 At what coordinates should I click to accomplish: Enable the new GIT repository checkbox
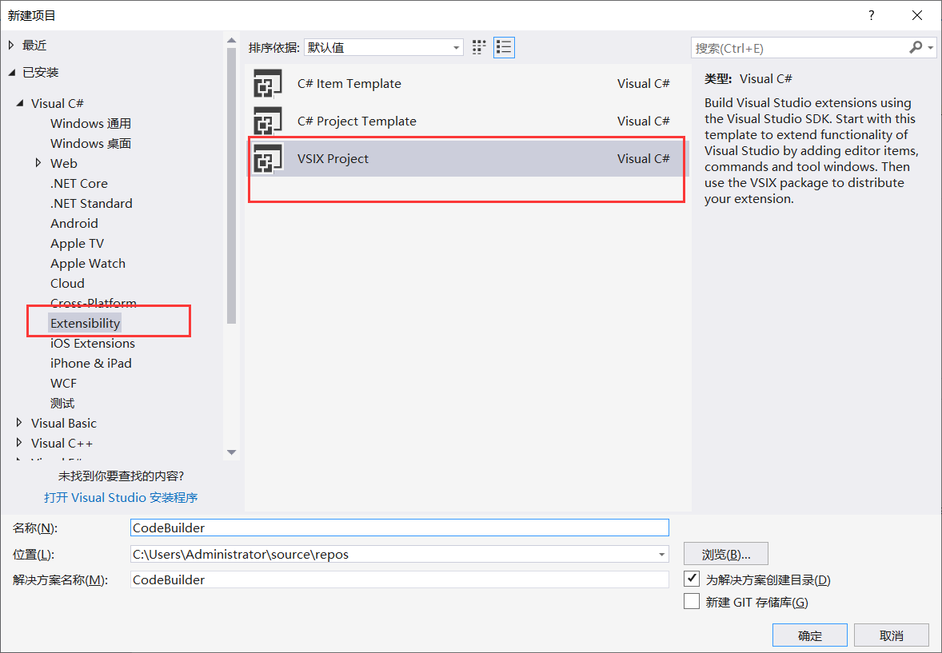pos(692,601)
